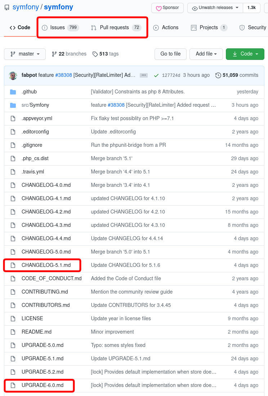The width and height of the screenshot is (268, 396).
Task: Open the Actions tab
Action: point(166,27)
